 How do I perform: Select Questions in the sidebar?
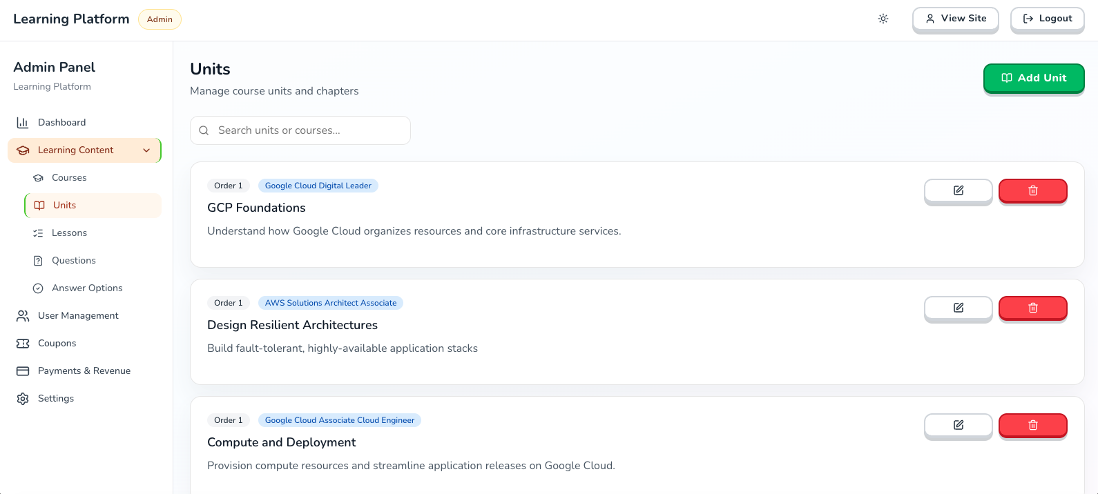pos(73,261)
